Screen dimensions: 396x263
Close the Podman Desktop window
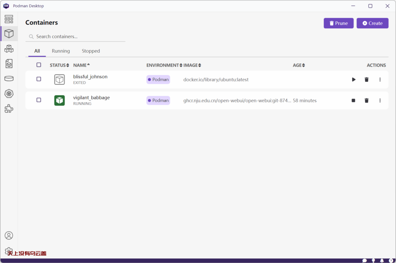pos(387,6)
